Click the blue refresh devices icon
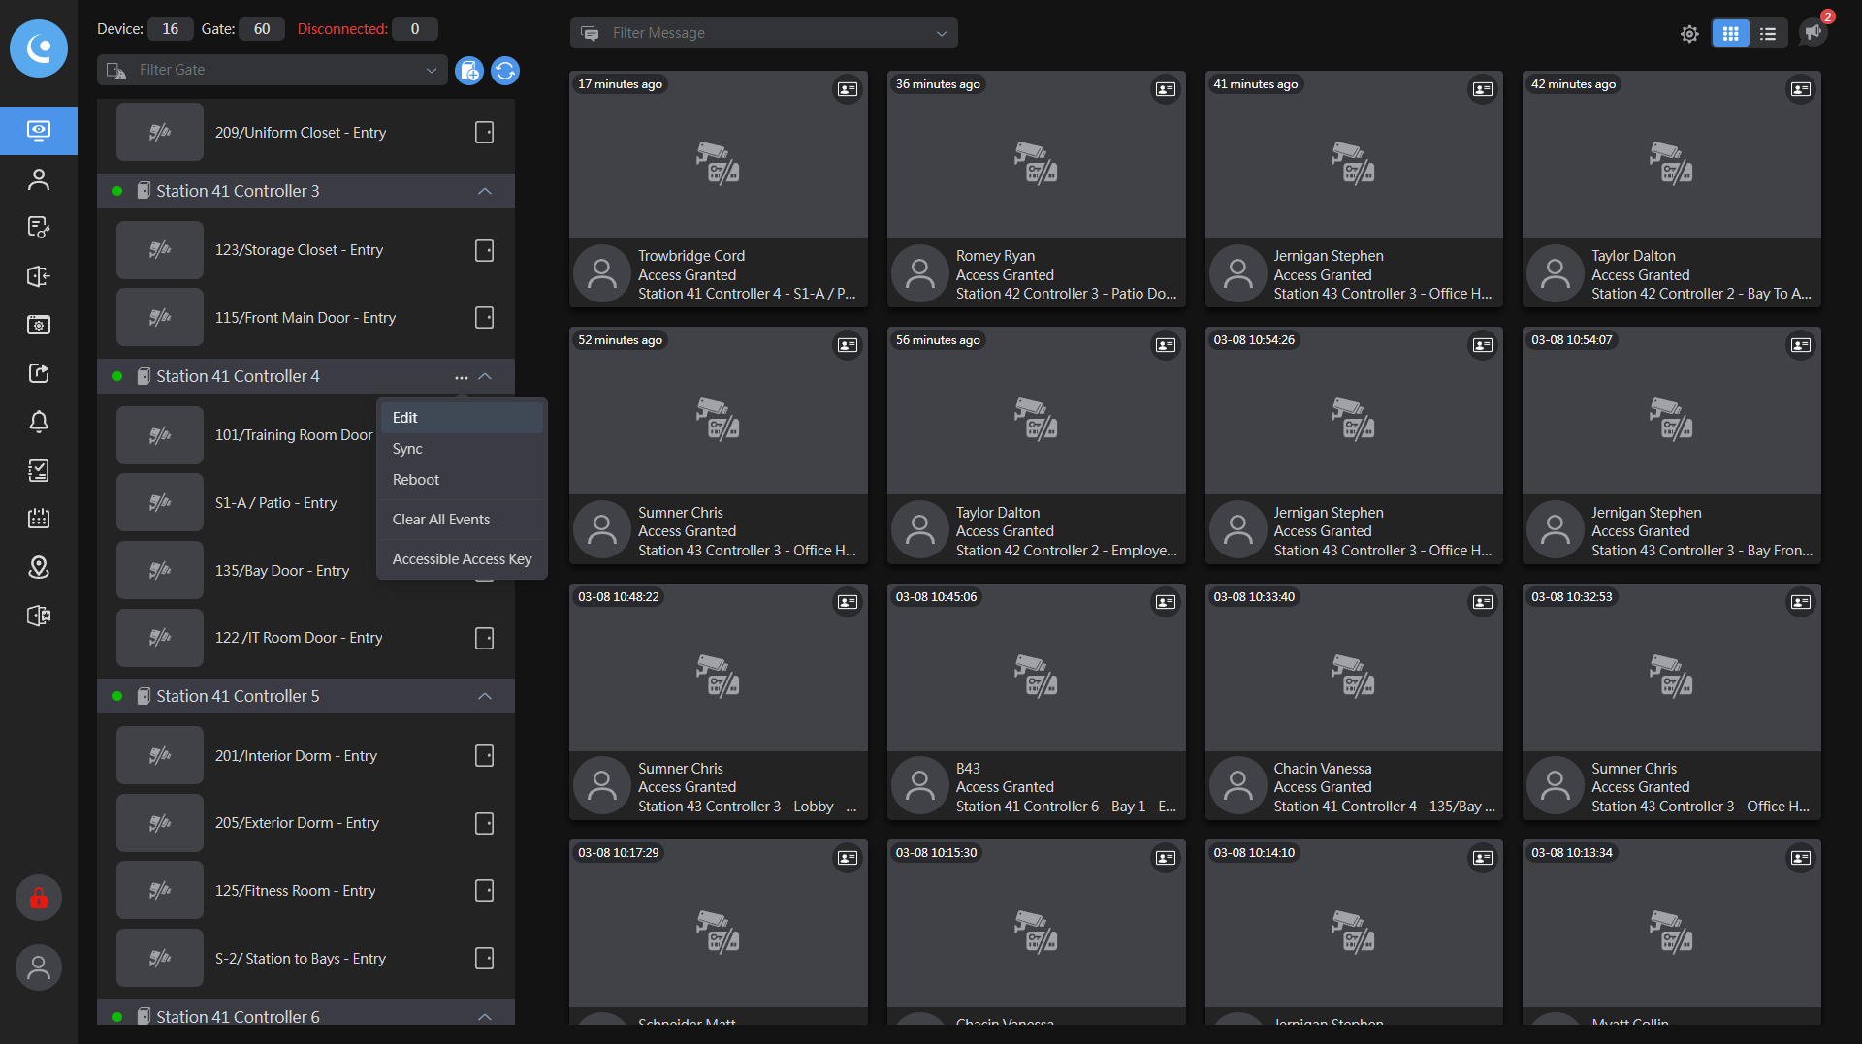This screenshot has height=1044, width=1862. coord(505,71)
